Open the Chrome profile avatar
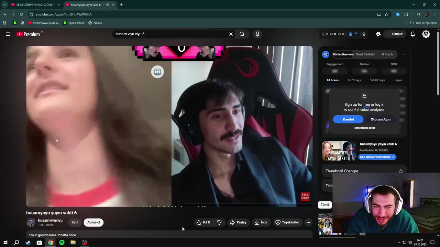The image size is (440, 247). click(427, 14)
